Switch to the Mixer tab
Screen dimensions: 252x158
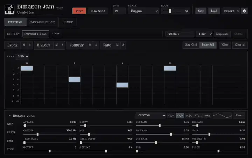[68, 22]
